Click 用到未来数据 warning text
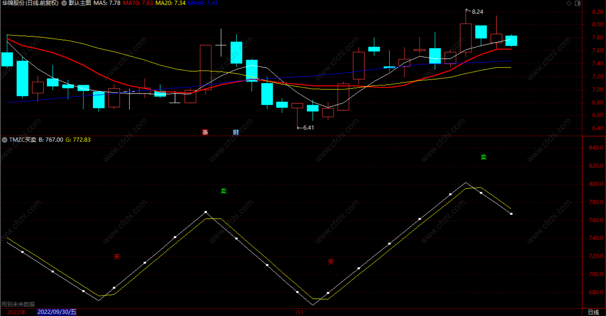The image size is (606, 316). [x=18, y=304]
